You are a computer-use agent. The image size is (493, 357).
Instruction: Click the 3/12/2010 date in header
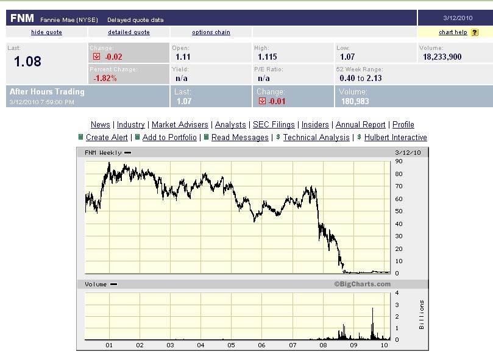pyautogui.click(x=458, y=18)
